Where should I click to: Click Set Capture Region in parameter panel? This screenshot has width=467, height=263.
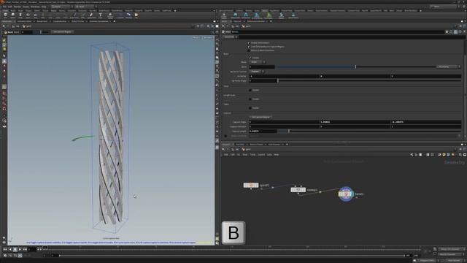click(260, 117)
